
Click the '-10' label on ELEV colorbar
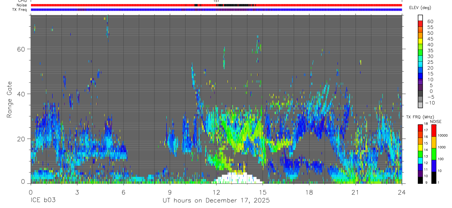tap(429, 103)
